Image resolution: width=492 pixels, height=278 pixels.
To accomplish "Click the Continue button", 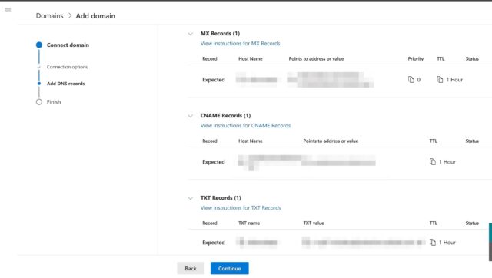I will (x=230, y=268).
